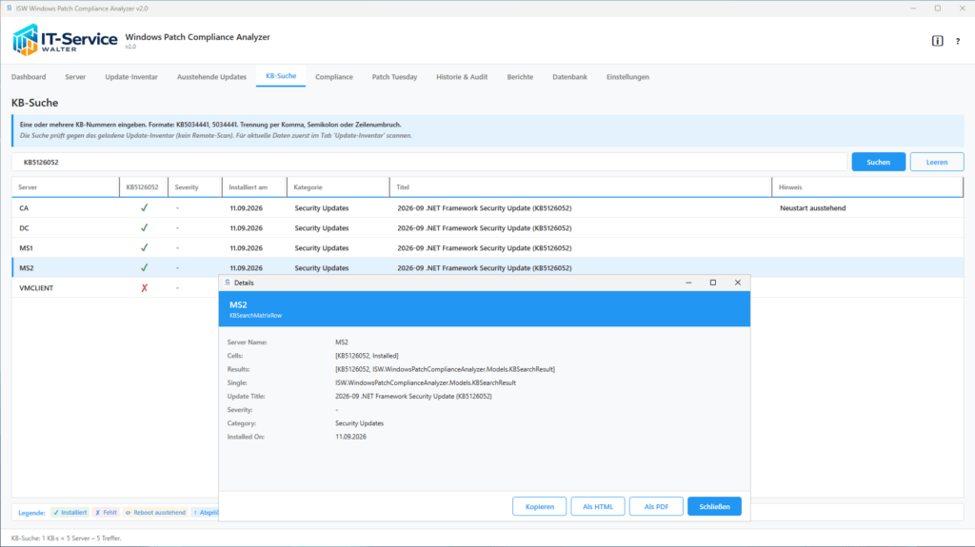Screen dimensions: 975x547
Task: Open the info icon in header
Action: (x=937, y=41)
